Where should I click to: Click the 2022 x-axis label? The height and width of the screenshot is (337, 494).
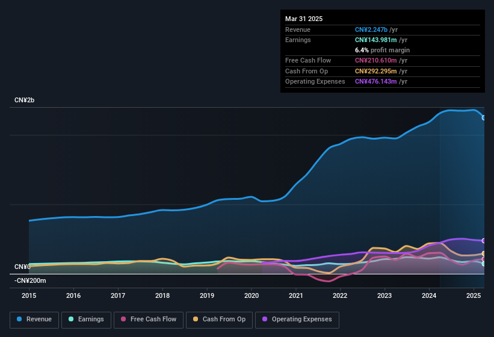(340, 295)
